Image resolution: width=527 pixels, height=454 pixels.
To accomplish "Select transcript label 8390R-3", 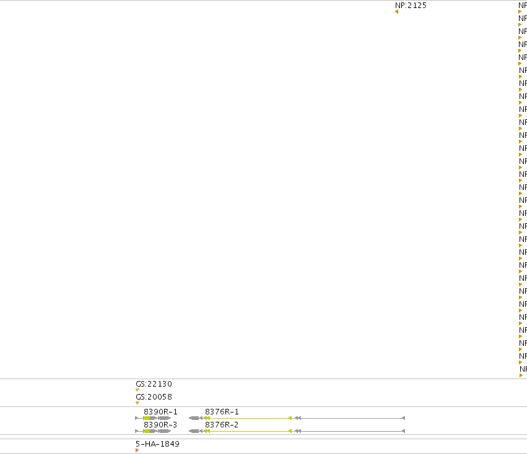I will (160, 425).
